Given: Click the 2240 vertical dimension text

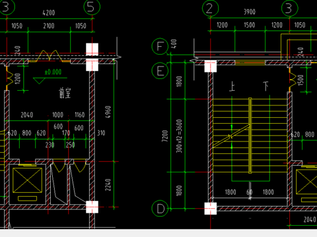Looking at the screenshot, I should (108, 185).
